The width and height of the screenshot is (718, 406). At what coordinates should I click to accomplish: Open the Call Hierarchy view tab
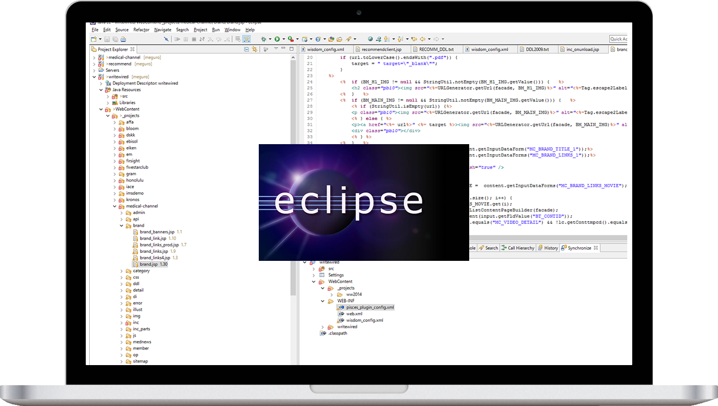point(518,248)
